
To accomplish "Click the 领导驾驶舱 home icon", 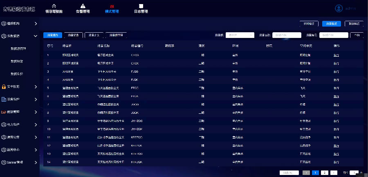I will tap(54, 6).
